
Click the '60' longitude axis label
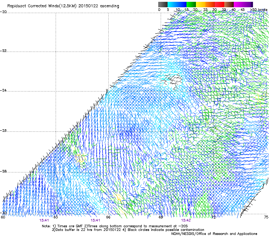click(x=3, y=217)
